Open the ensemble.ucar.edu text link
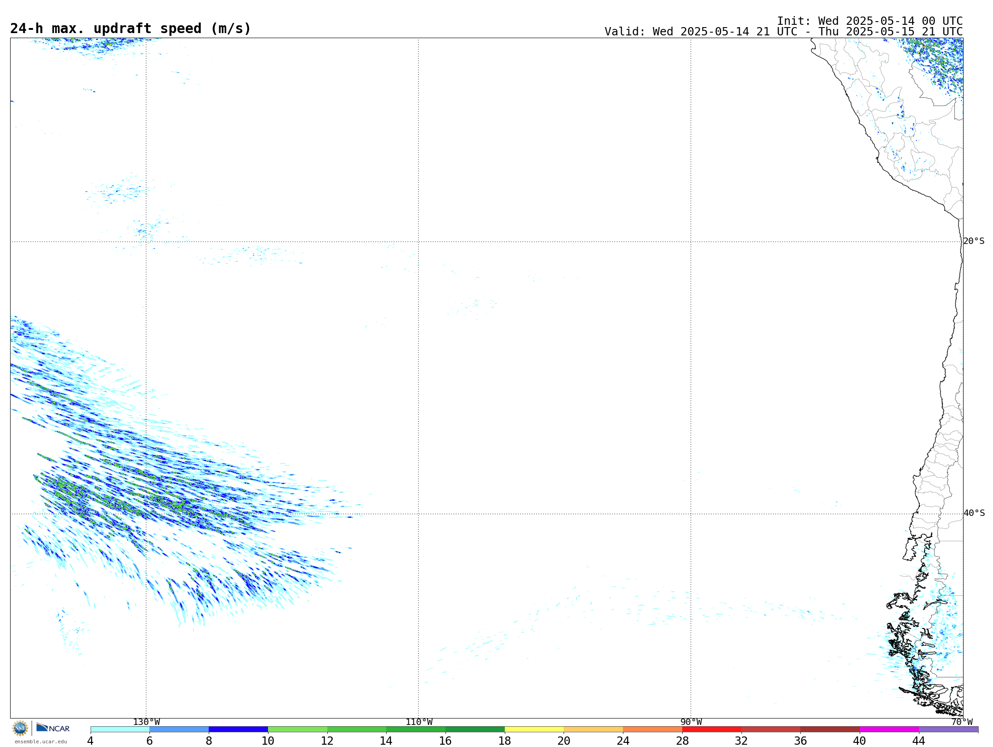Image resolution: width=993 pixels, height=747 pixels. pyautogui.click(x=41, y=741)
